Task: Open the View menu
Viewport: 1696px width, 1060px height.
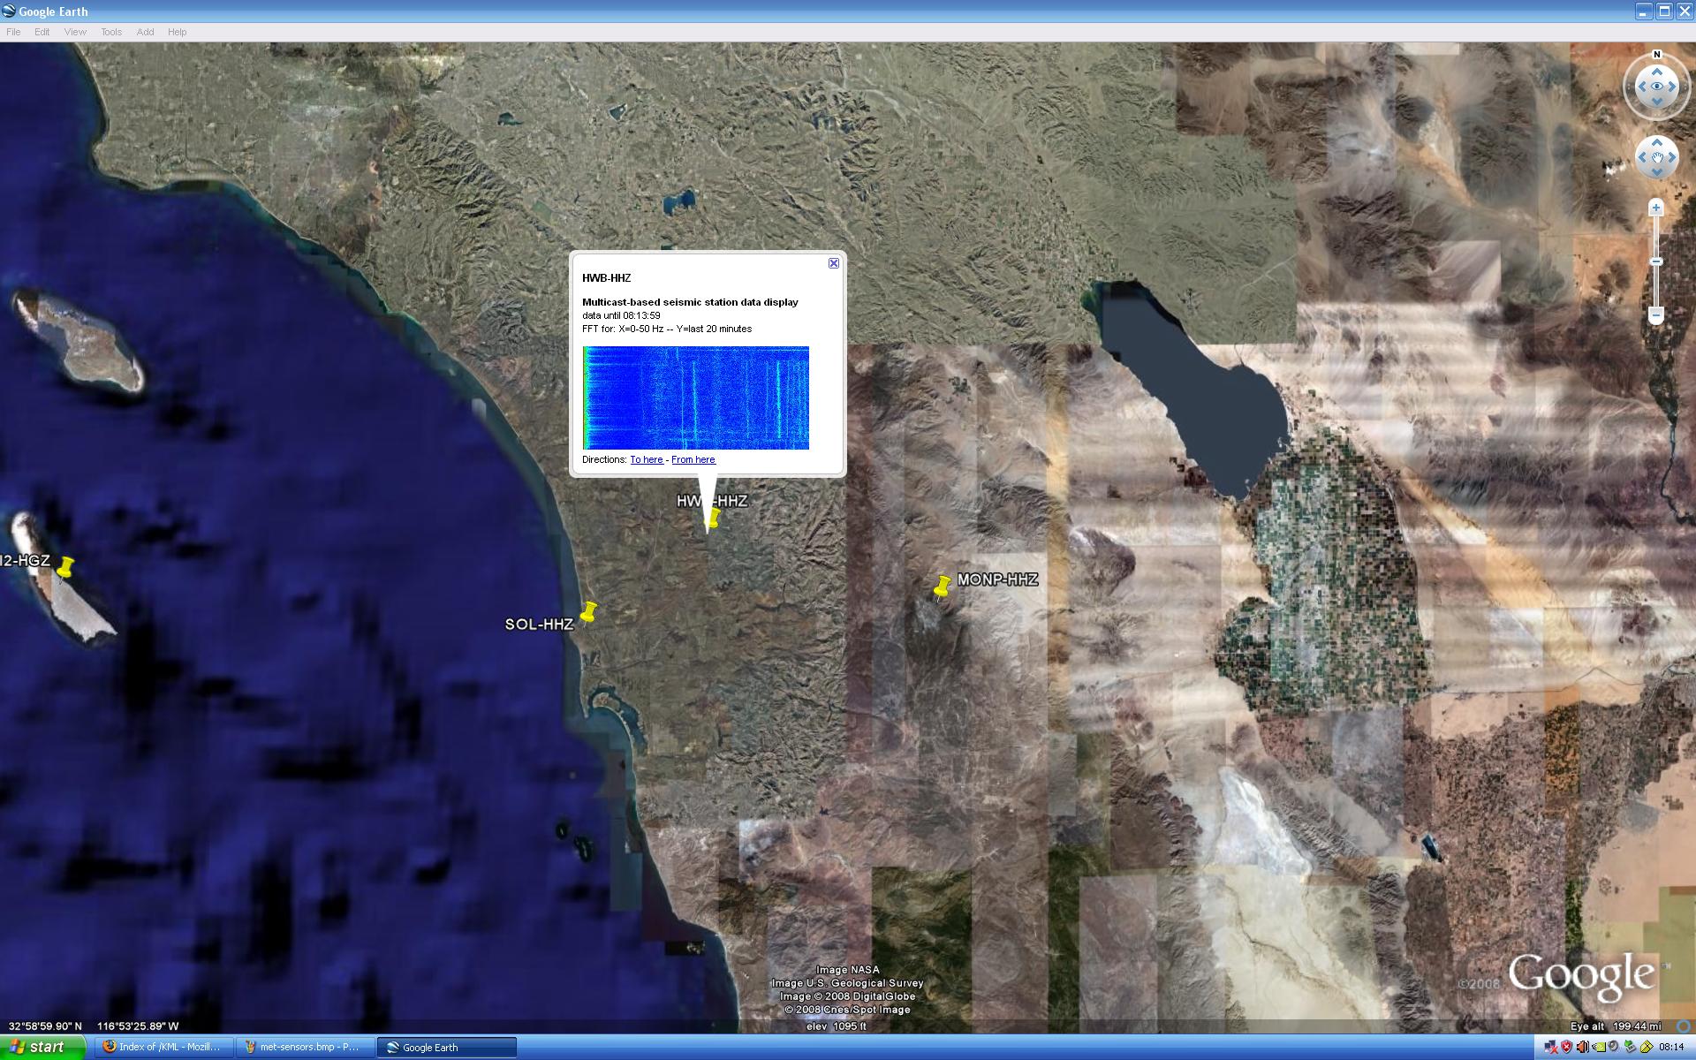Action: 75,32
